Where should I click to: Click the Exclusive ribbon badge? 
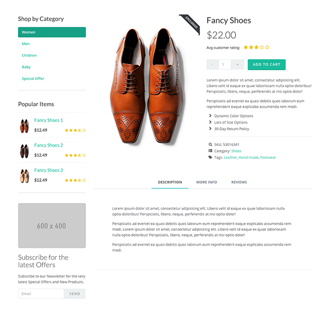pyautogui.click(x=190, y=24)
